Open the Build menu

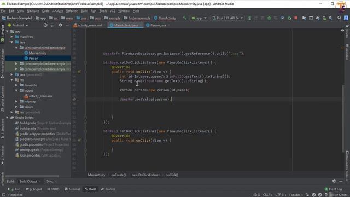[84, 11]
